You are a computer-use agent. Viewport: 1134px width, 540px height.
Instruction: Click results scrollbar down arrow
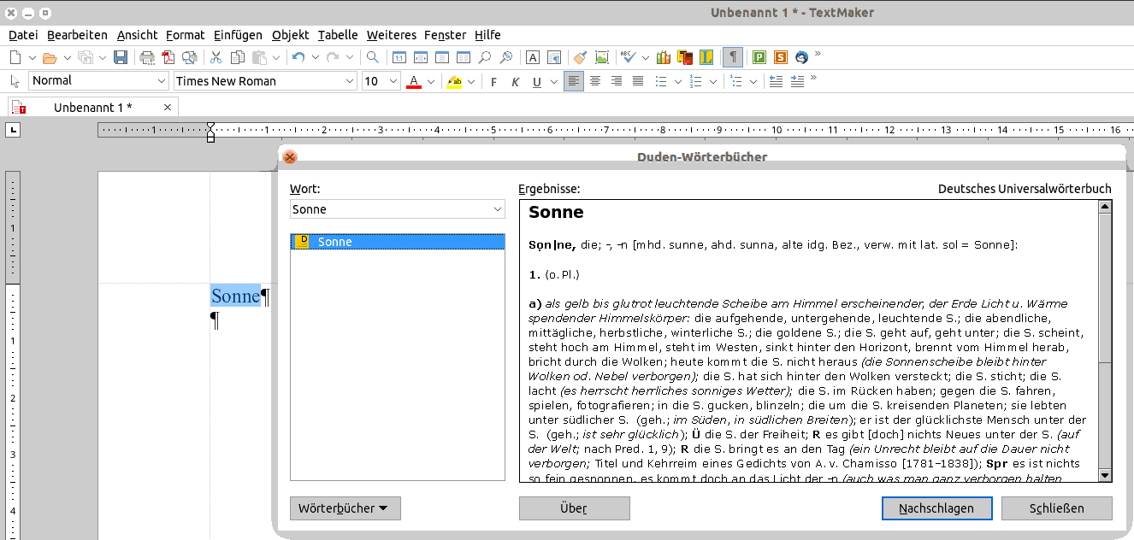click(x=1105, y=476)
